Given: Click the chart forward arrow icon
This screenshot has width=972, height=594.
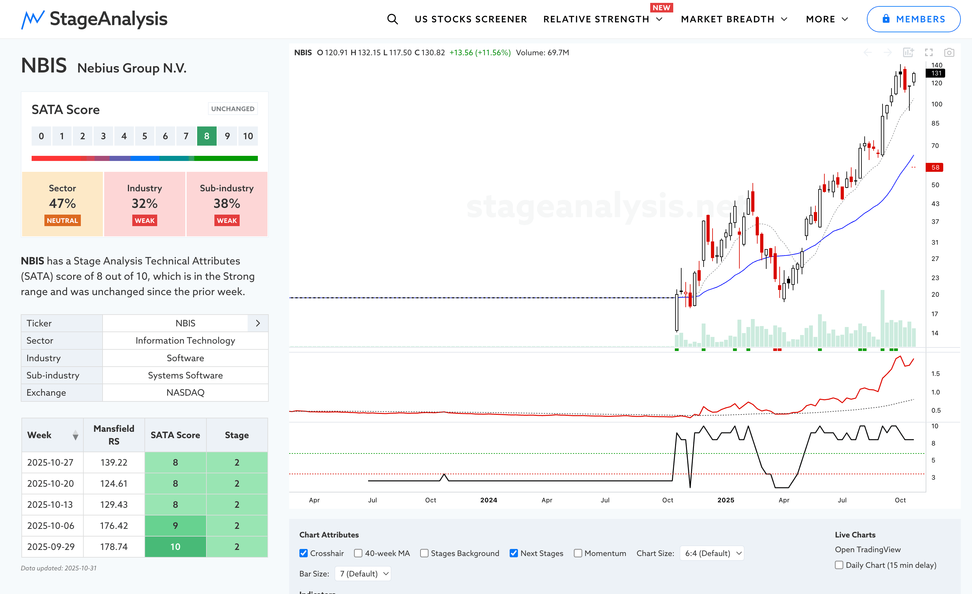Looking at the screenshot, I should click(x=888, y=52).
